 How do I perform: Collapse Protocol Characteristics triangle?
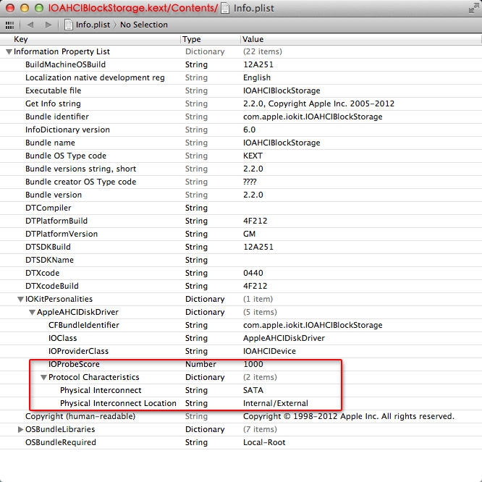[x=43, y=378]
